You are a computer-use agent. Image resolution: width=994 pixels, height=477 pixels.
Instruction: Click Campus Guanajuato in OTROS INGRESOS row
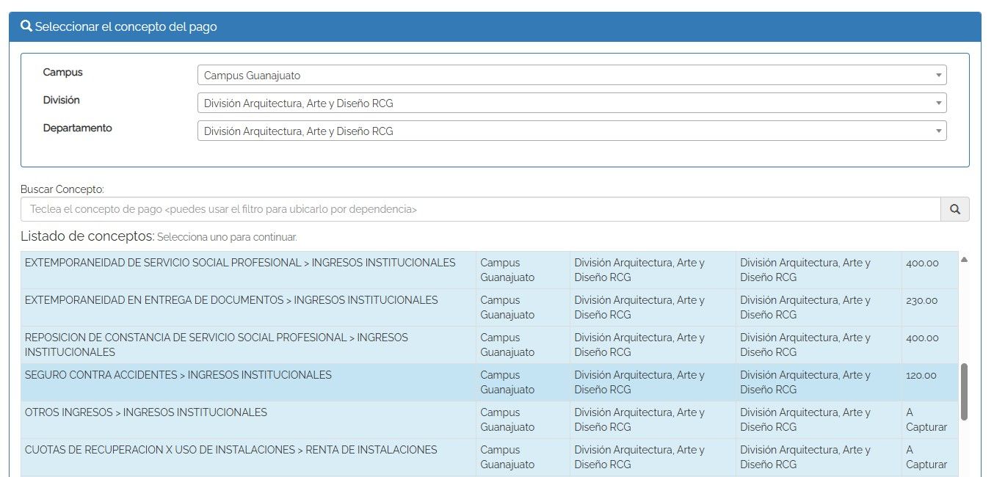pos(507,420)
